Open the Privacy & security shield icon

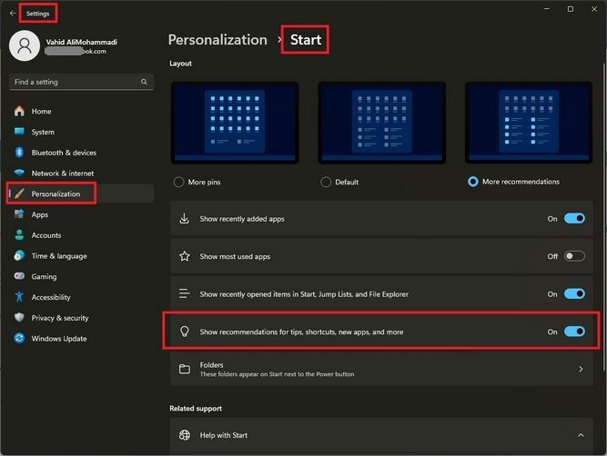[19, 318]
